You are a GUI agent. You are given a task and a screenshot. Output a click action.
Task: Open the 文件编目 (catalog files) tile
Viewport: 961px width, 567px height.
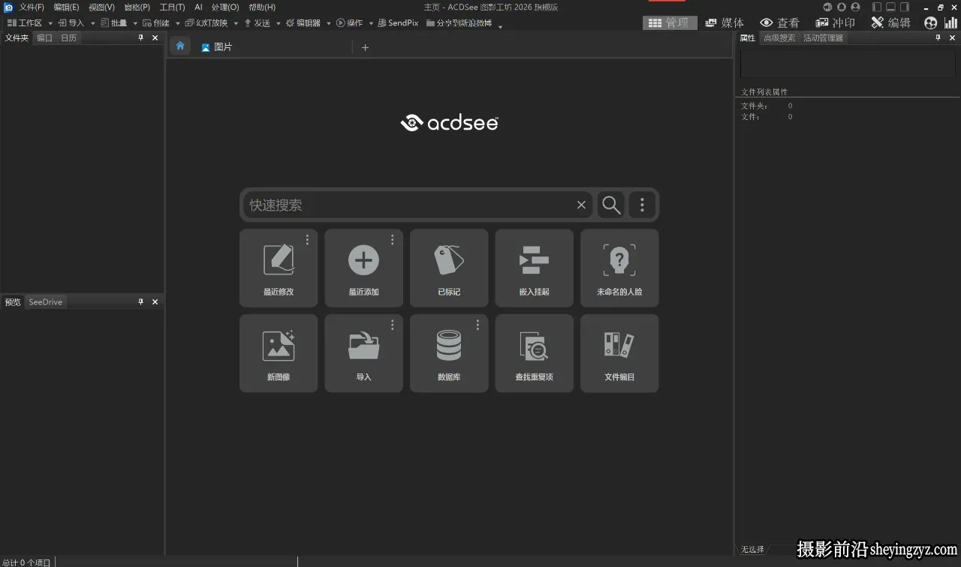coord(619,353)
